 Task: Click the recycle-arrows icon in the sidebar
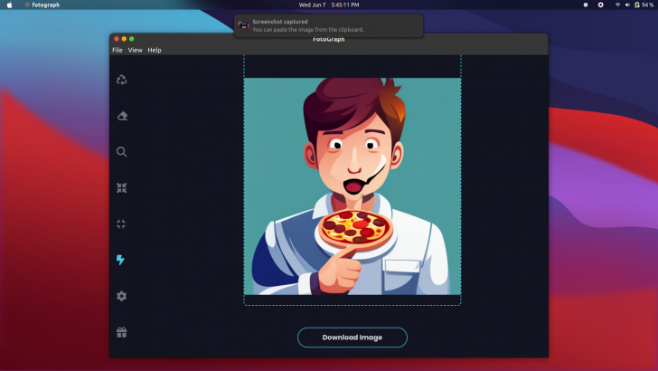click(x=122, y=80)
